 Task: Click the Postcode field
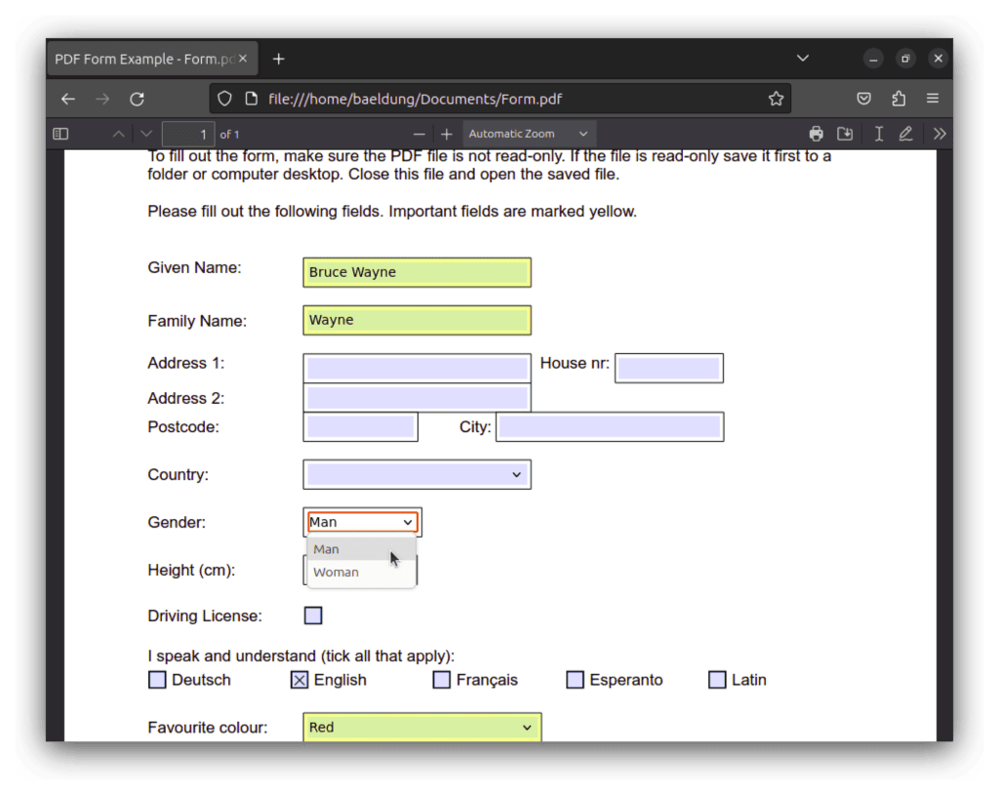click(361, 427)
